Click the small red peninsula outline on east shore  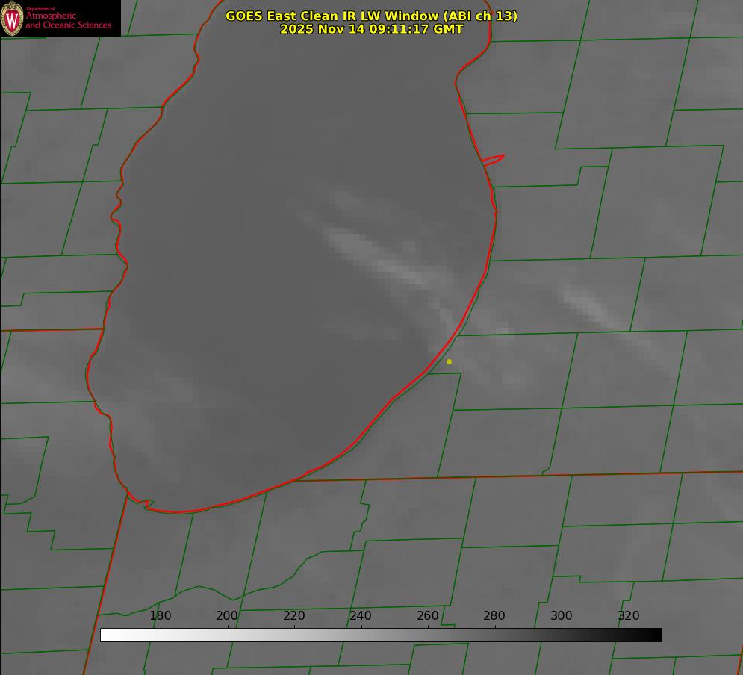[494, 159]
